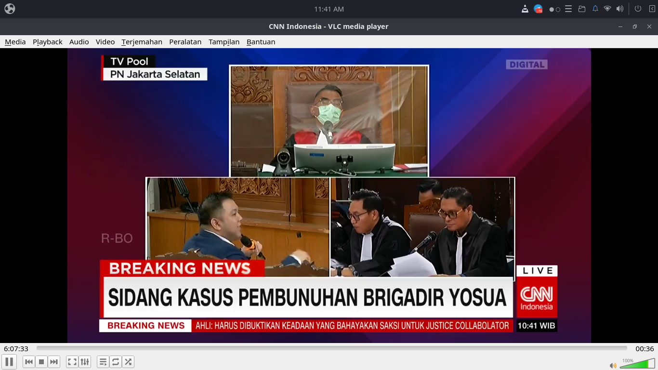658x370 pixels.
Task: Open system volume control in panel
Action: pos(620,9)
